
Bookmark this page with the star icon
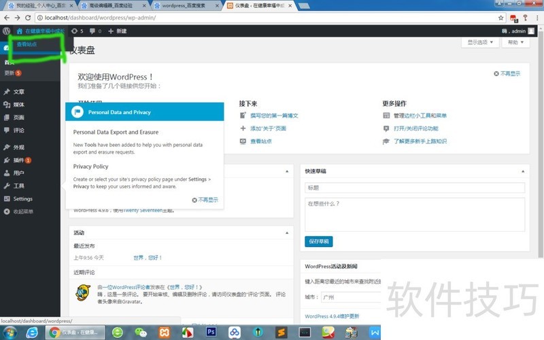point(500,18)
